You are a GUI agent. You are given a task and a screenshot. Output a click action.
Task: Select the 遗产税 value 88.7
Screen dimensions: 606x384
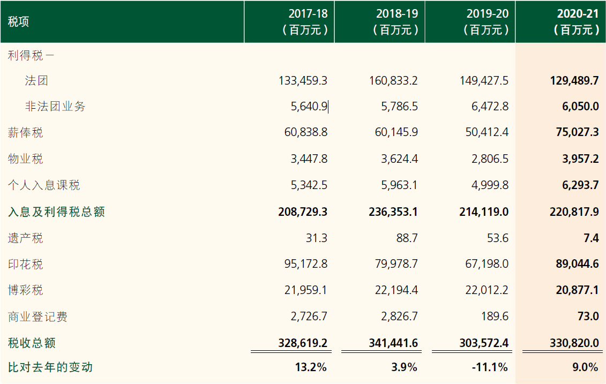(x=407, y=238)
